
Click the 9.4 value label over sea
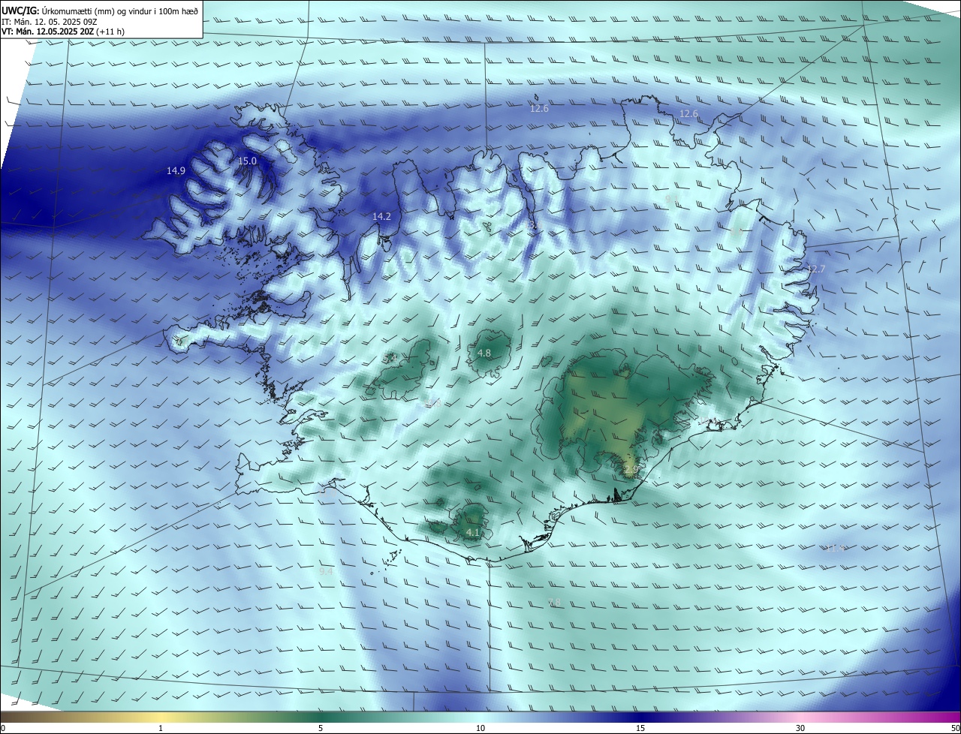click(x=326, y=571)
